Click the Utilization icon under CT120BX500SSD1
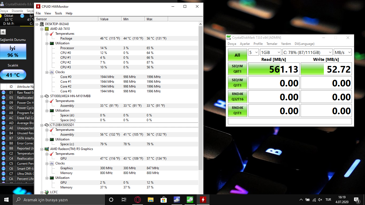The image size is (365, 205). click(52, 139)
